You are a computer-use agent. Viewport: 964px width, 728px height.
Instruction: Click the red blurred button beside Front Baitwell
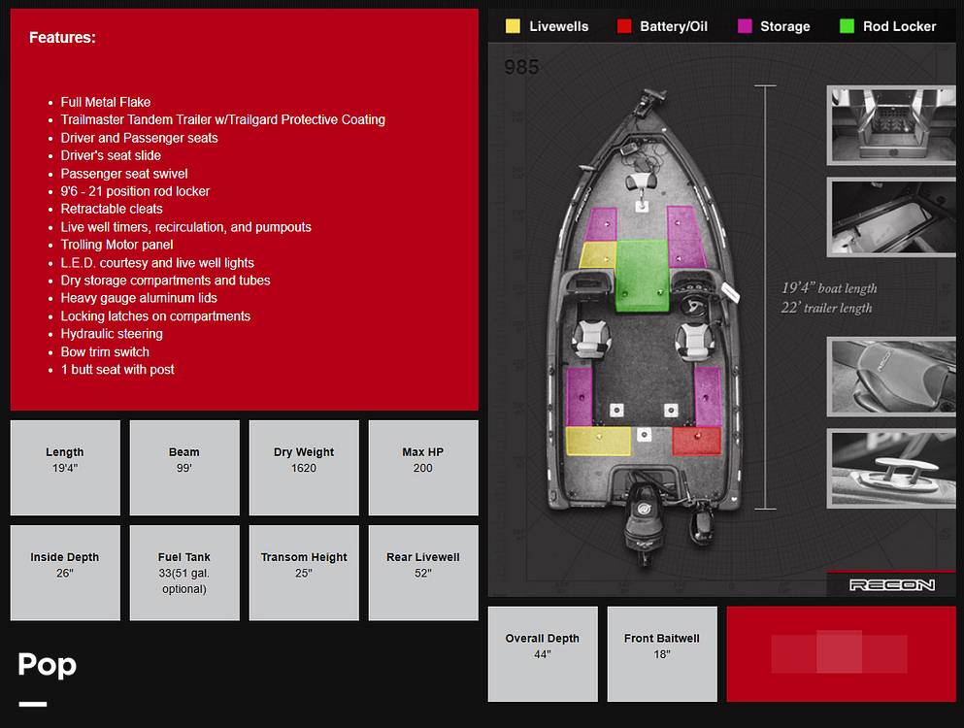coord(841,654)
